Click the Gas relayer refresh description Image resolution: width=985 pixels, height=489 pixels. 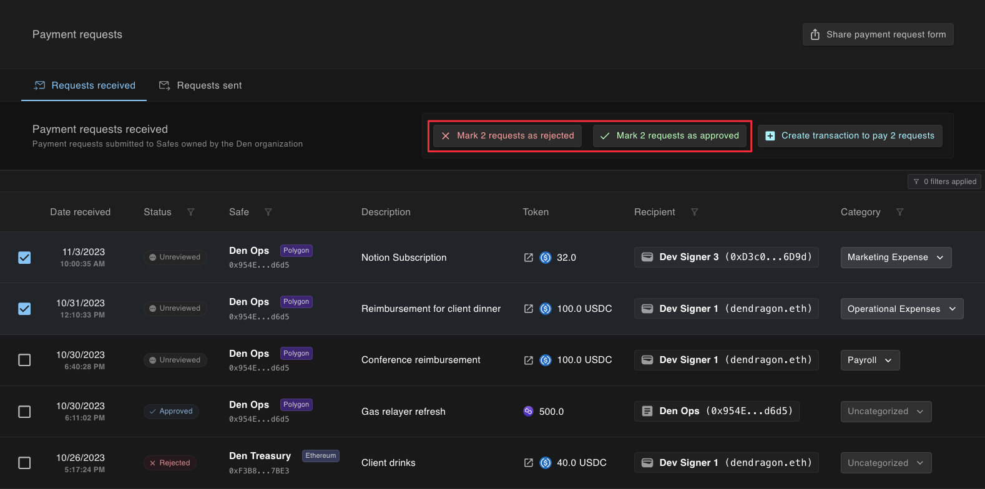(403, 412)
